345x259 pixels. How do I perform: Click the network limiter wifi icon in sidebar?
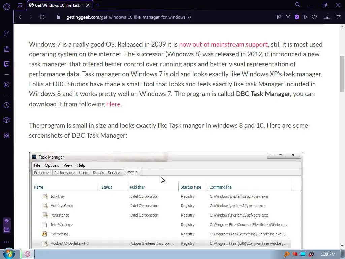(7, 221)
